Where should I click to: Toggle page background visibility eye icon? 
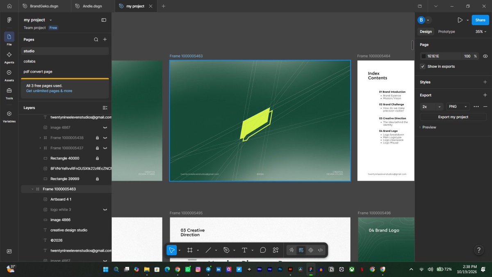click(x=485, y=56)
